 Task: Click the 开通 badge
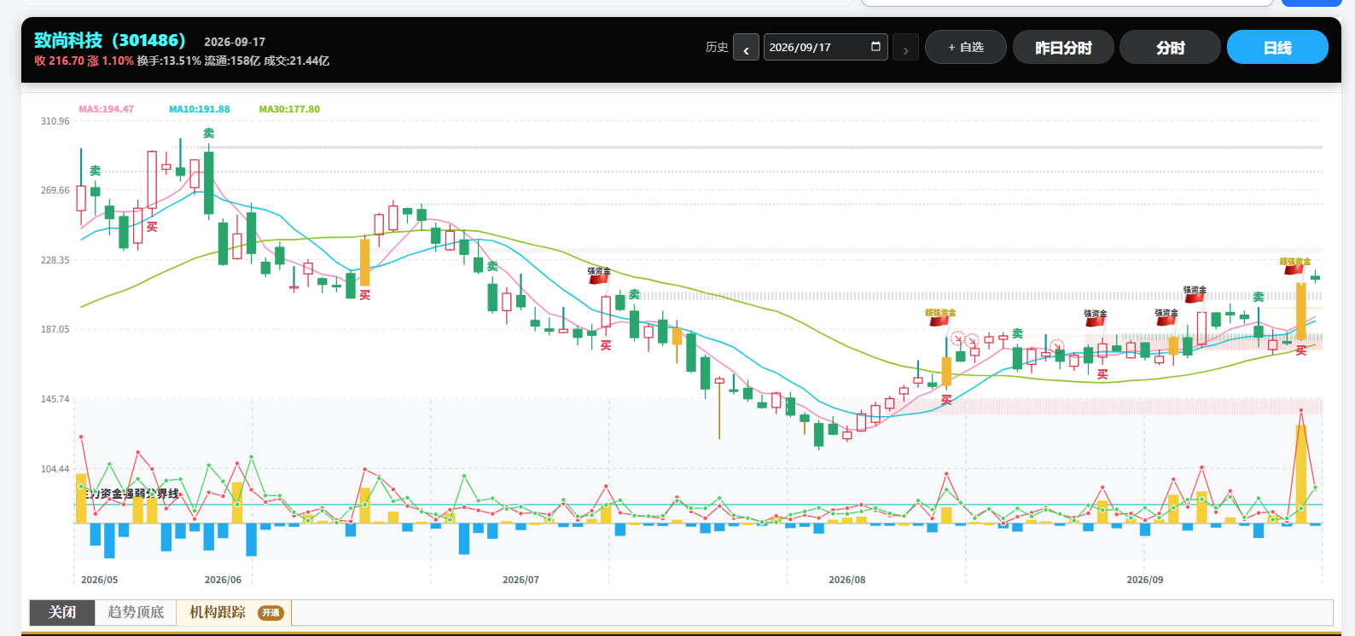tap(270, 612)
